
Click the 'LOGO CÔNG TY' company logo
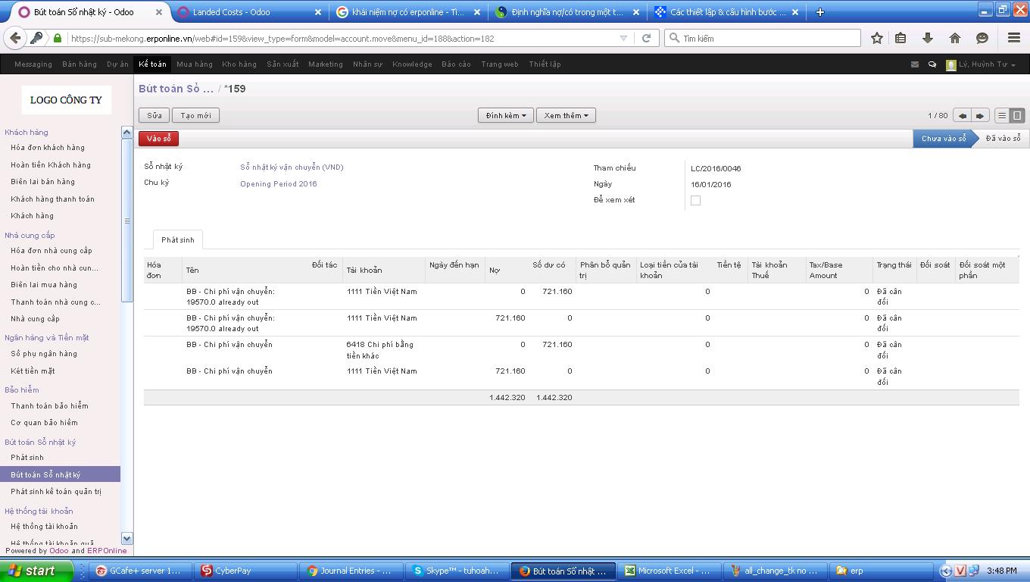pyautogui.click(x=66, y=100)
